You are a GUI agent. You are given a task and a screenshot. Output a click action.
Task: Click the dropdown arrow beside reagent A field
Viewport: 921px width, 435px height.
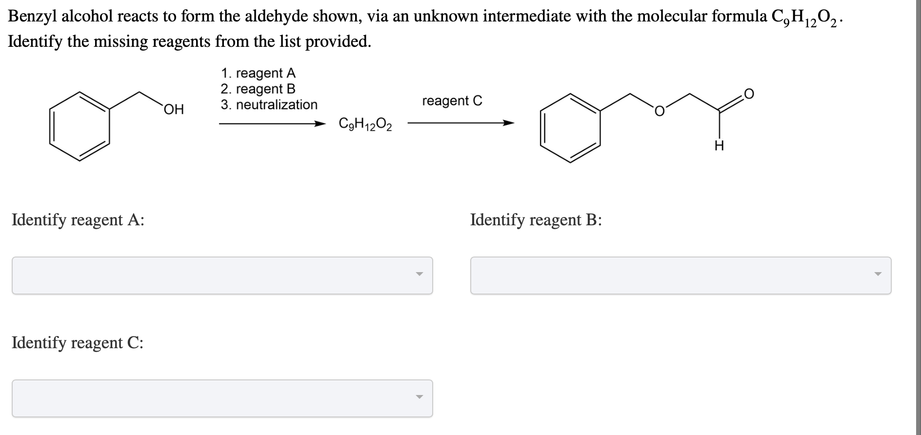point(420,275)
